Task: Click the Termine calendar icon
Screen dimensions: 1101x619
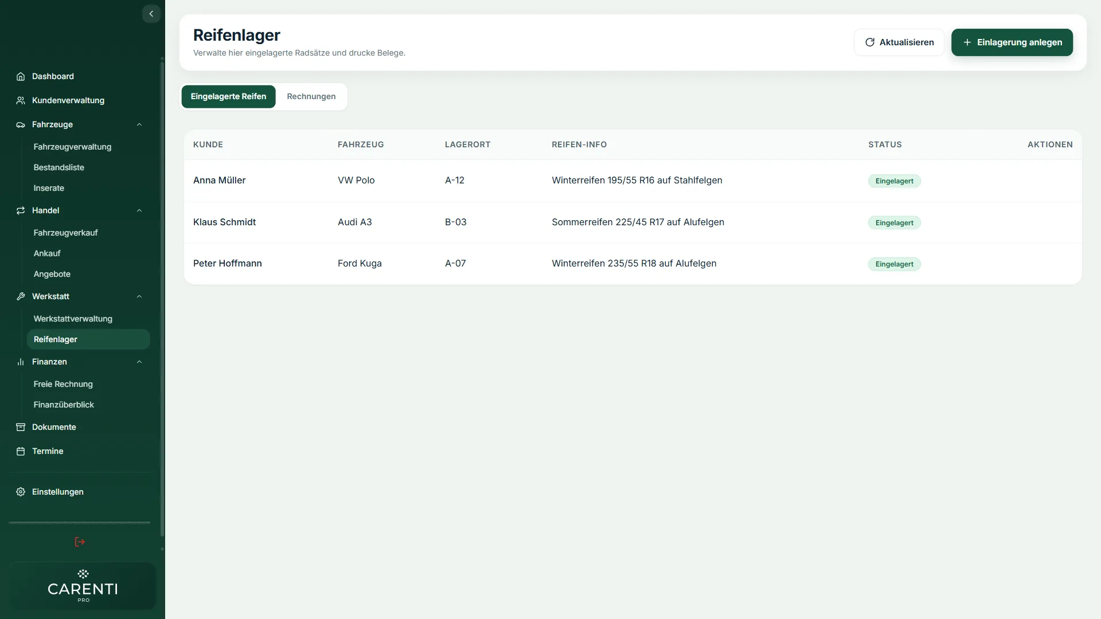Action: tap(21, 451)
